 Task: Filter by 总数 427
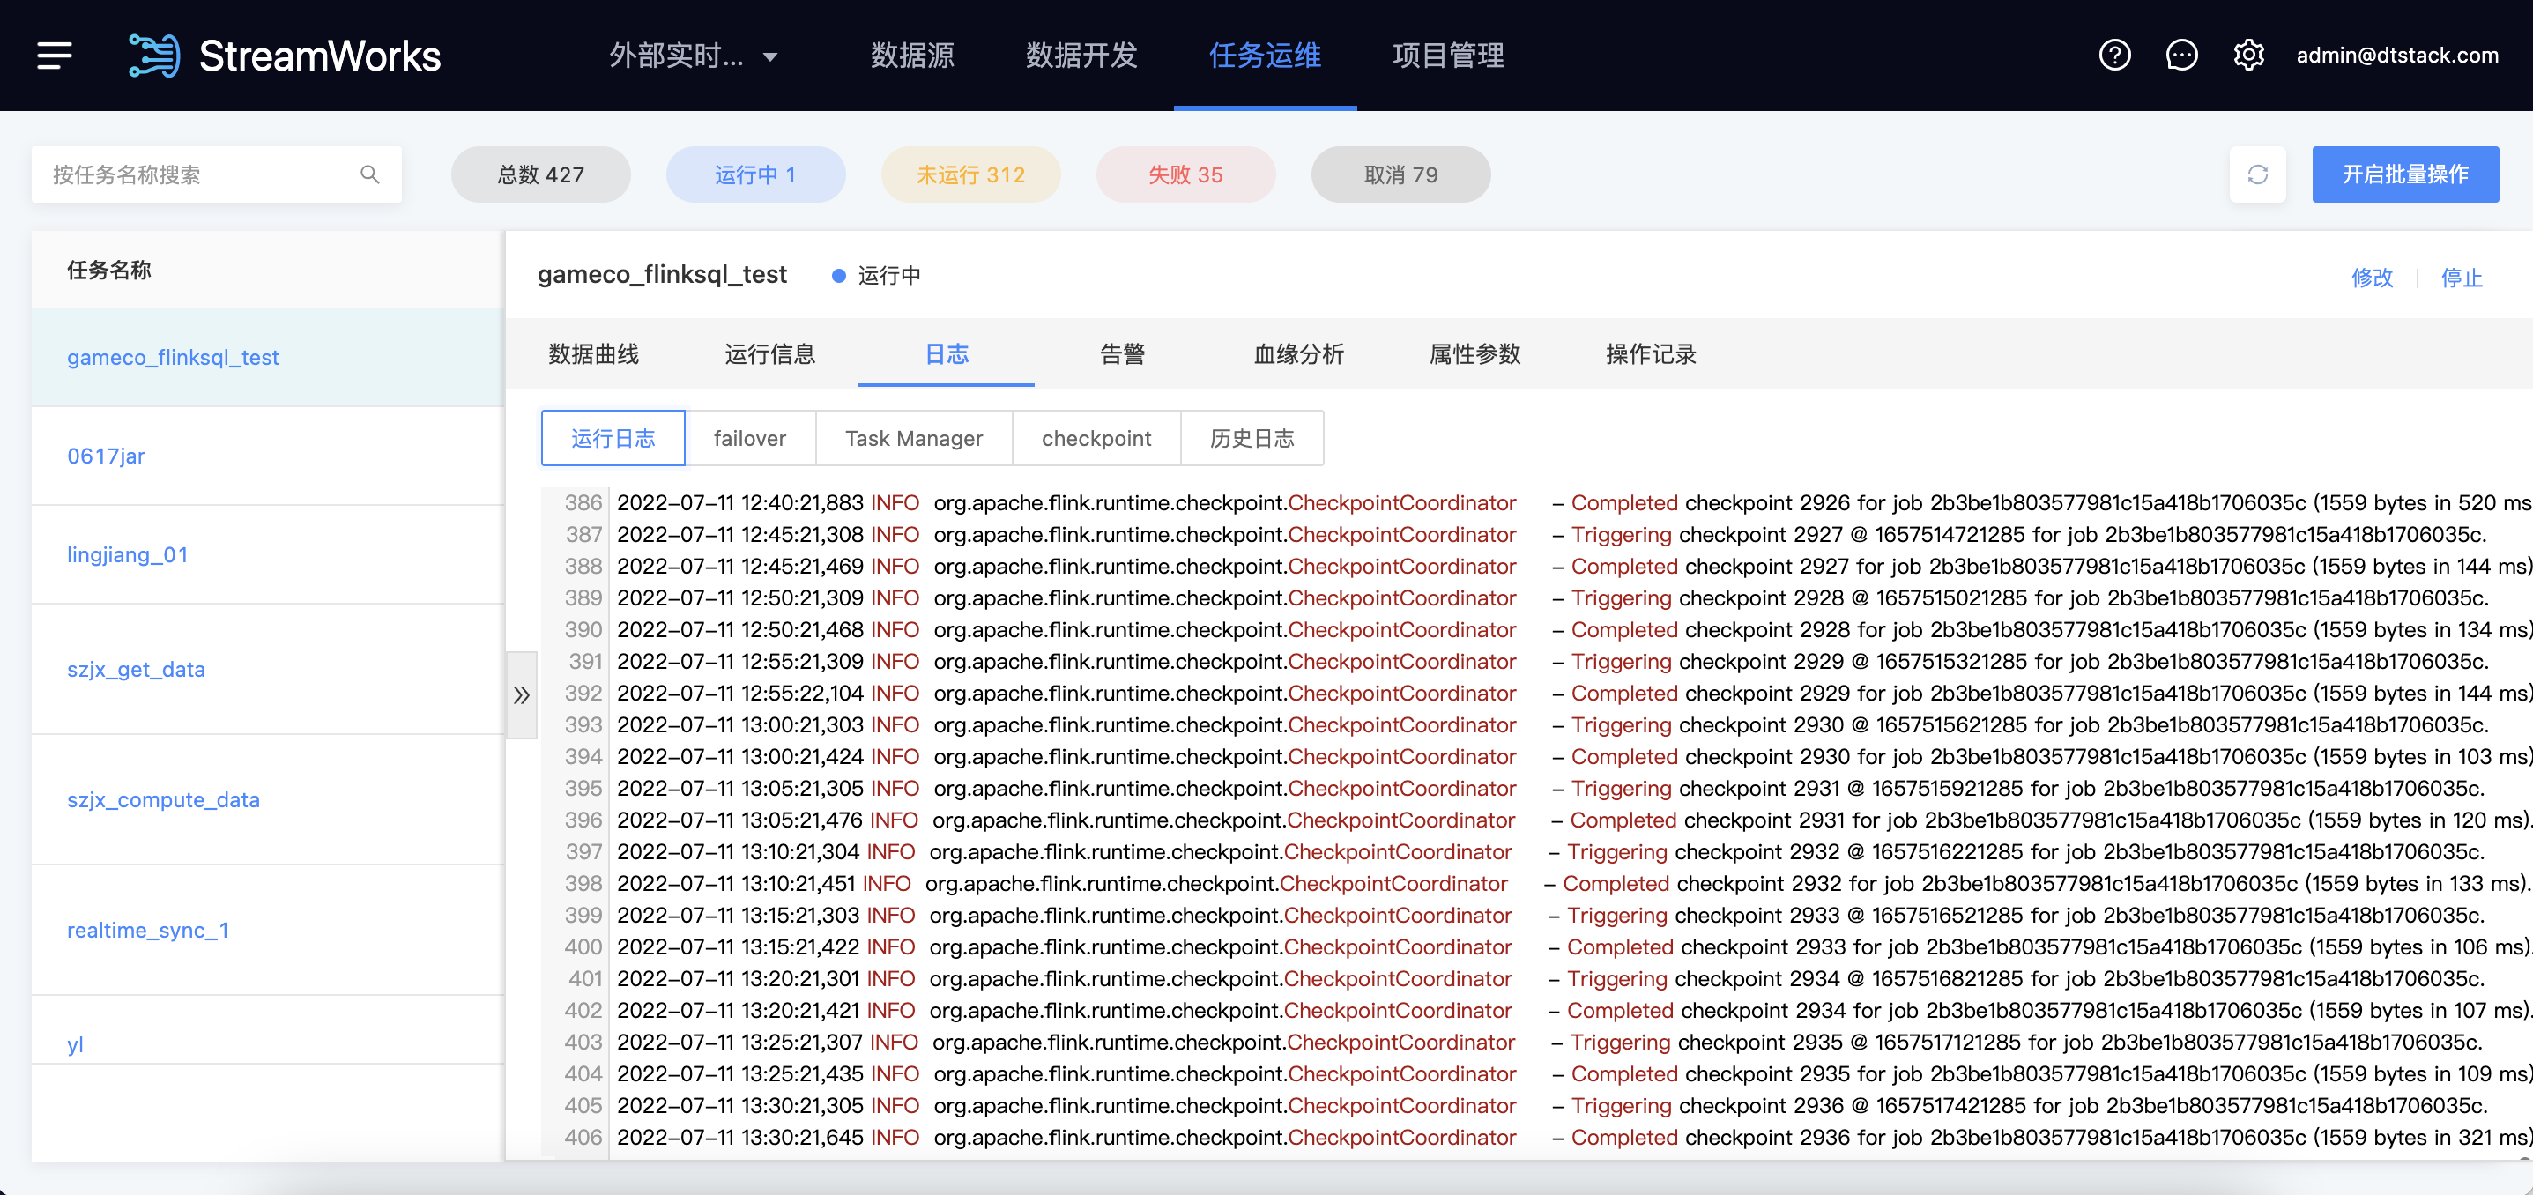[541, 174]
